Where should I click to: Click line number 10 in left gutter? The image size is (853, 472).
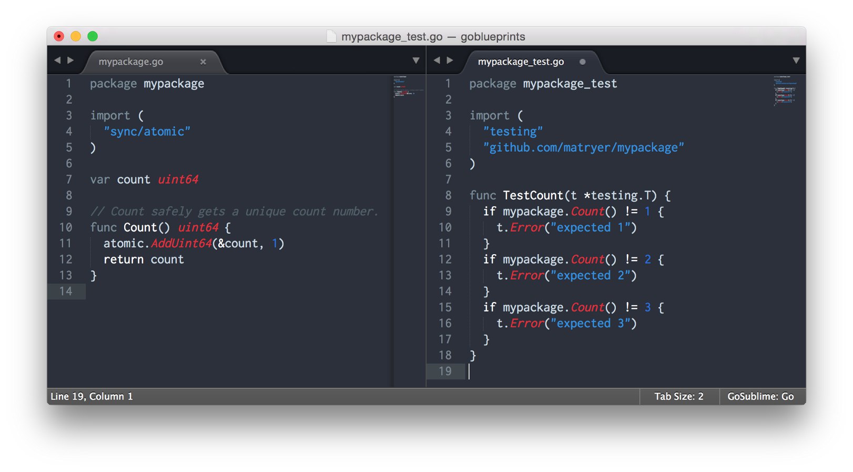point(66,227)
